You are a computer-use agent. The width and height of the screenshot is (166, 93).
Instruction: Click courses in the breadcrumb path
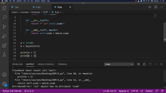(x=24, y=12)
